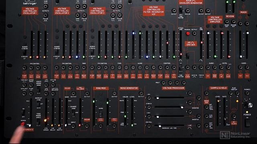Click the ADSR gate in jack

188,11
